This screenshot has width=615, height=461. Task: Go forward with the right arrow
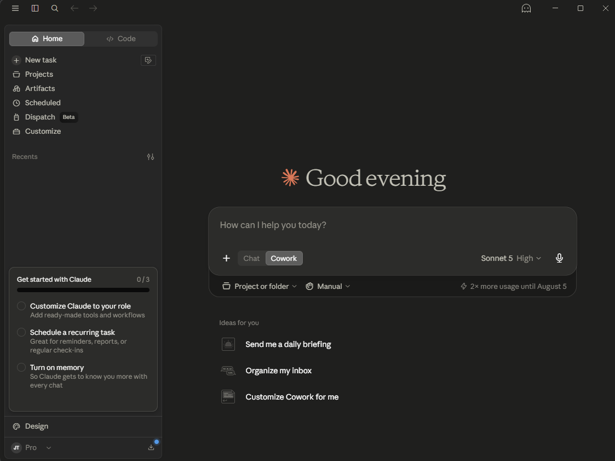[x=93, y=8]
